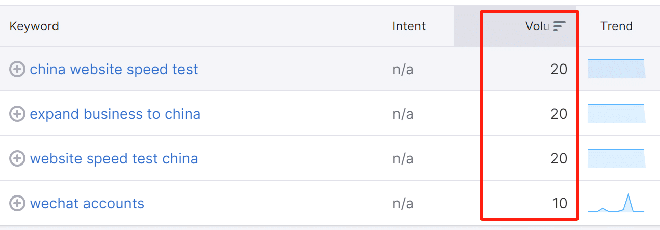This screenshot has width=660, height=230.
Task: Click the sort icon in the Volume header
Action: [560, 26]
